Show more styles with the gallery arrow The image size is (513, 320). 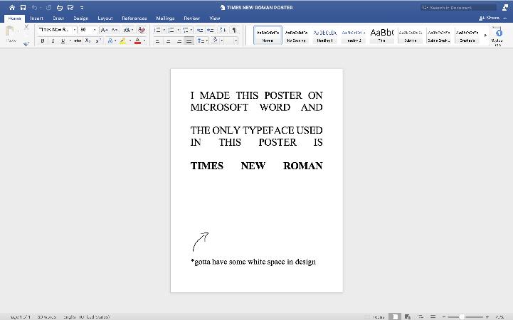click(485, 35)
